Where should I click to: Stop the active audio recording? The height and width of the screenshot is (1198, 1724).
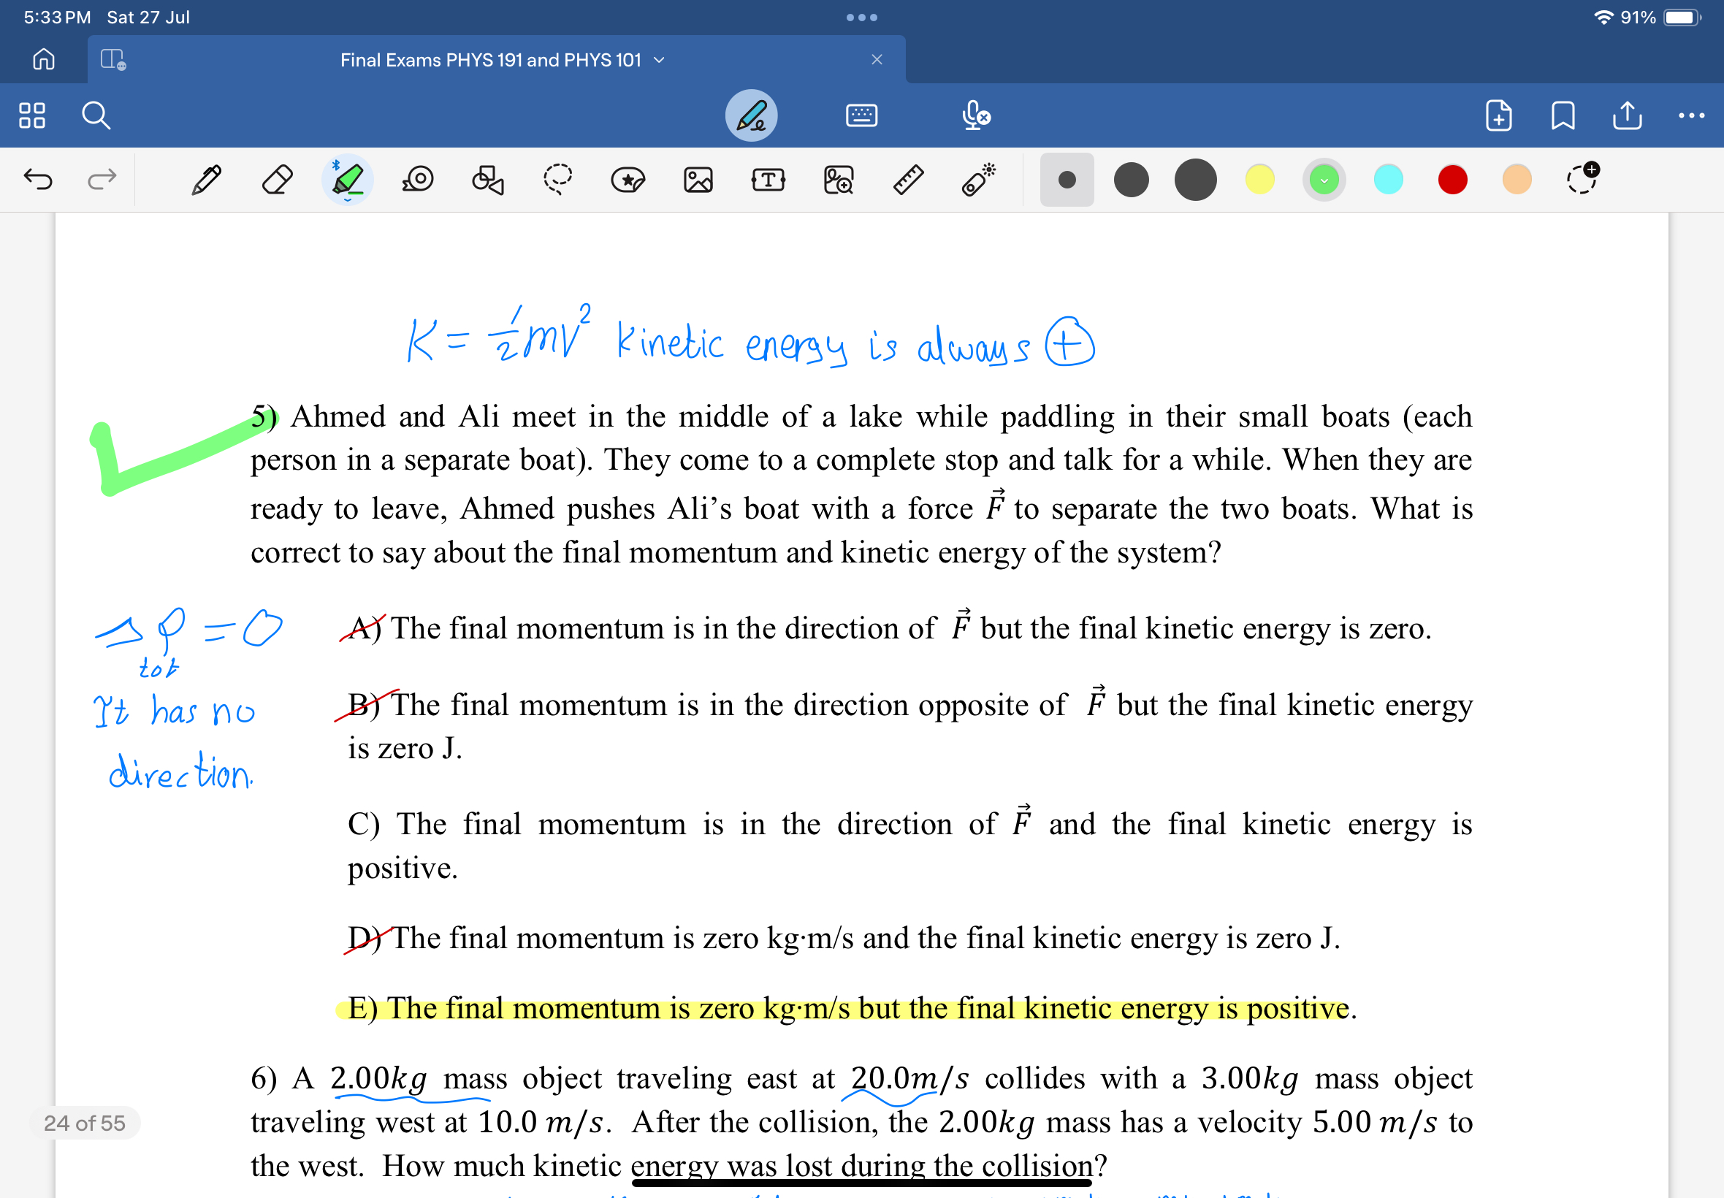pos(974,115)
